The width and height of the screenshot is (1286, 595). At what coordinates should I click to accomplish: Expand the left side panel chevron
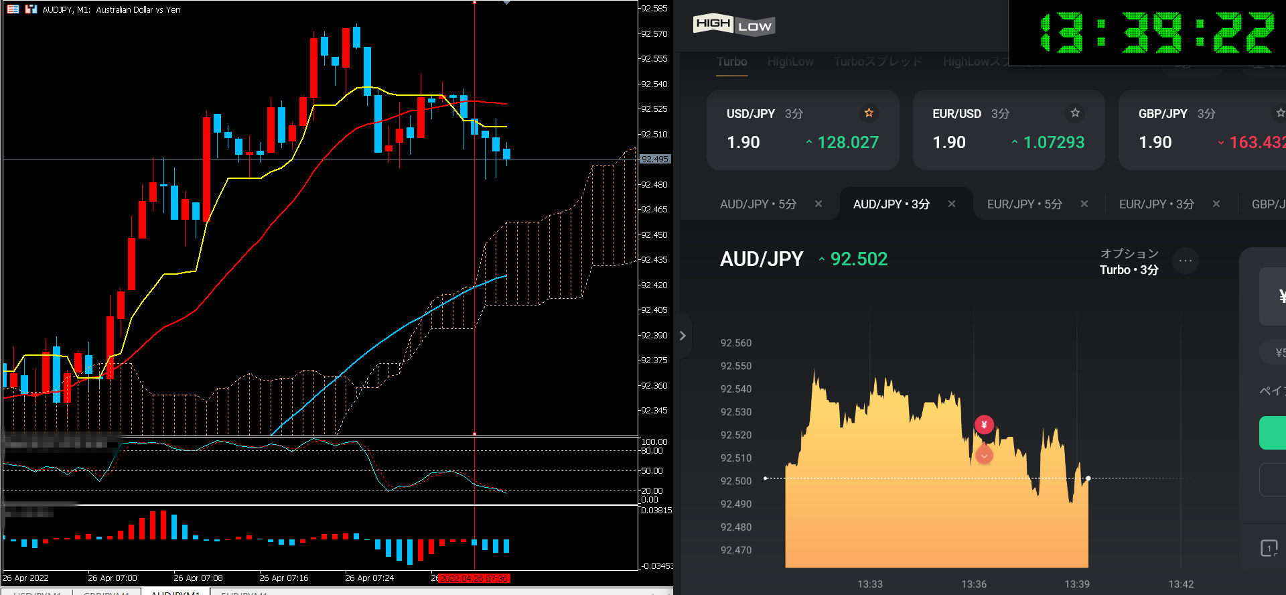pos(683,336)
